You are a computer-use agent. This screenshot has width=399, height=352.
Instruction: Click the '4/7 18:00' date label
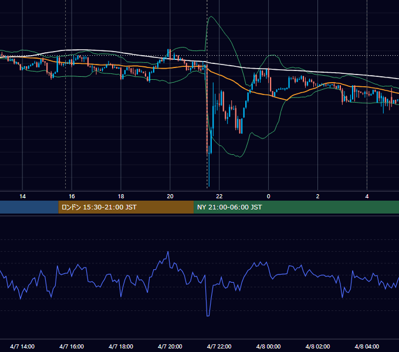[x=121, y=346]
